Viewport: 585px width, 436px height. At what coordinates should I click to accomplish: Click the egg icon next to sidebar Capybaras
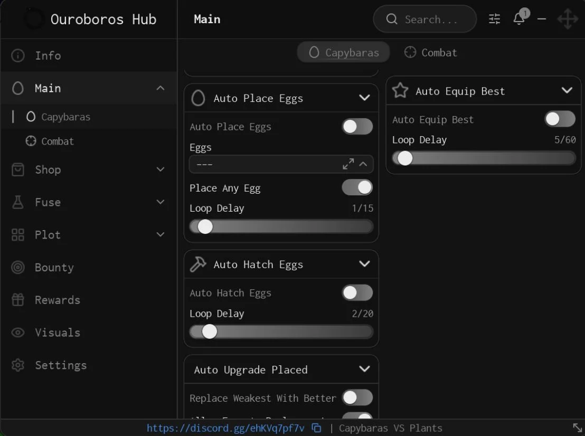click(31, 117)
